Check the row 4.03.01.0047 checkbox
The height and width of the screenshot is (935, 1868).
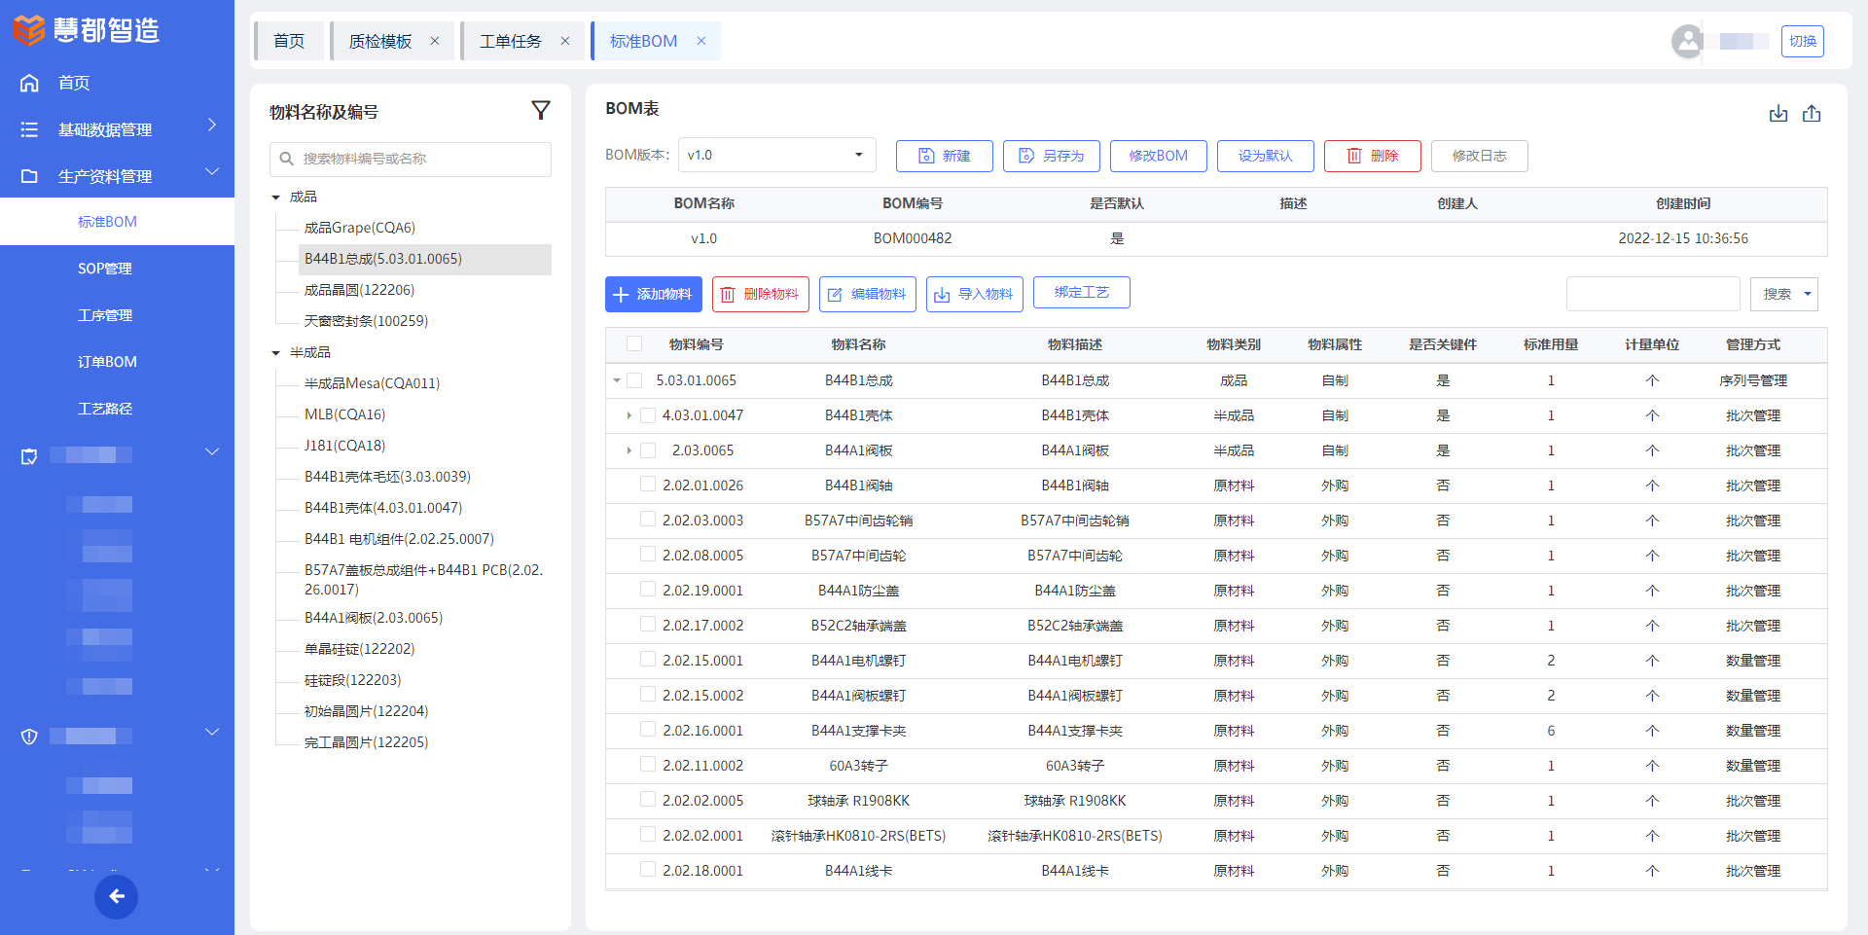tap(648, 415)
